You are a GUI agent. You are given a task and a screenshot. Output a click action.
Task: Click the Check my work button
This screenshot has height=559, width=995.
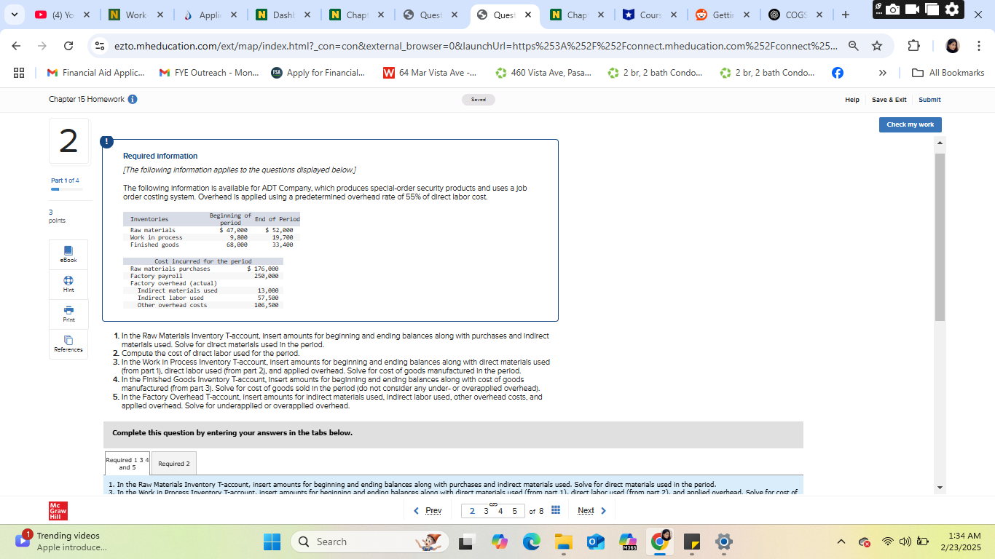pos(910,124)
